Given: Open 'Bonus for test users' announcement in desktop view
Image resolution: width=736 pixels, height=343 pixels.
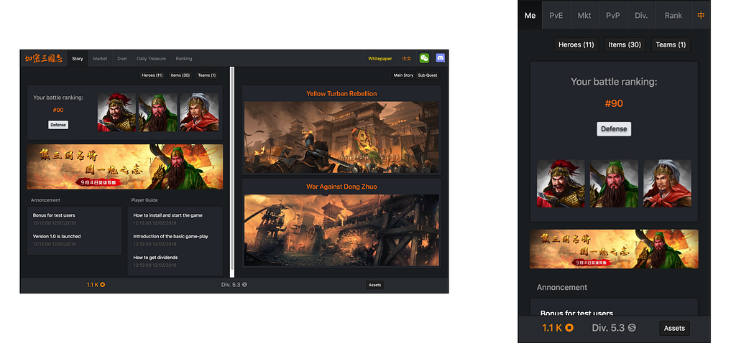Looking at the screenshot, I should [x=54, y=215].
